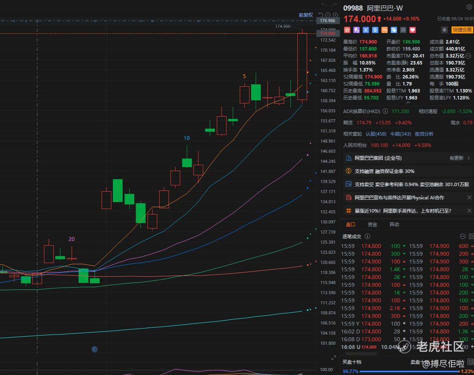Click the 换手率 value 1.37%
This screenshot has width=474, height=375.
coord(366,70)
